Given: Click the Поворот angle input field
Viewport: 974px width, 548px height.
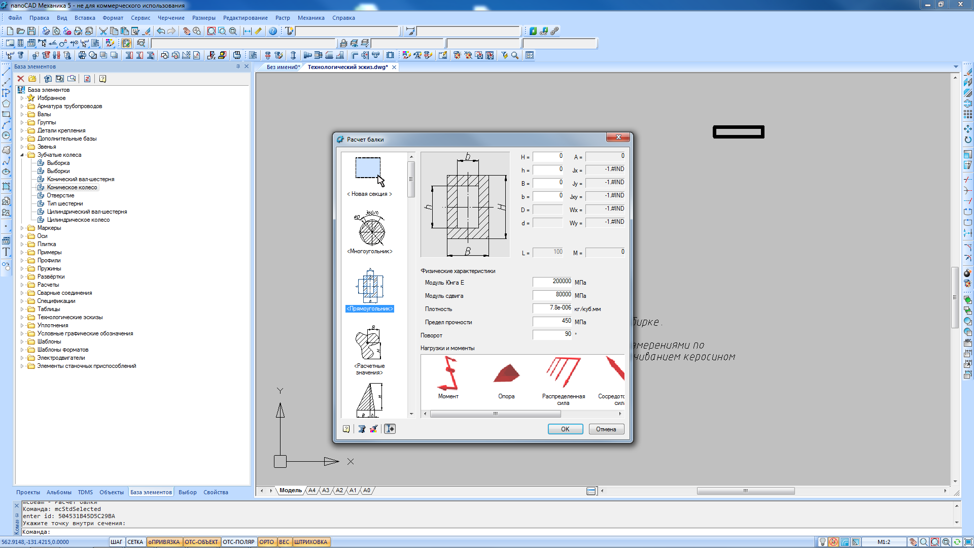Looking at the screenshot, I should click(x=552, y=334).
